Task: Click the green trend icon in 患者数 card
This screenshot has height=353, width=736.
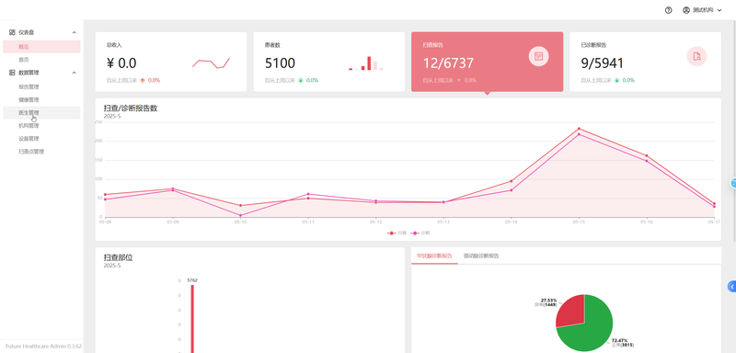Action: tap(301, 80)
